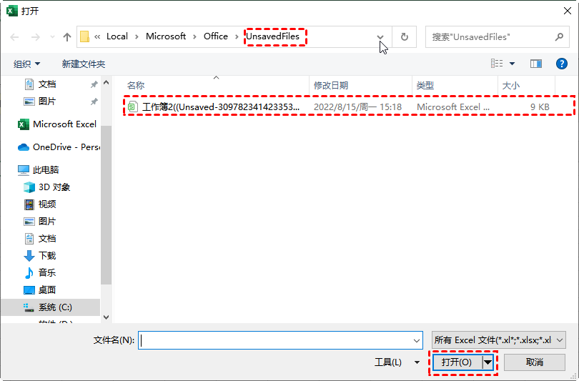The image size is (579, 381).
Task: Open OneDrive in the navigation pane
Action: [x=66, y=147]
